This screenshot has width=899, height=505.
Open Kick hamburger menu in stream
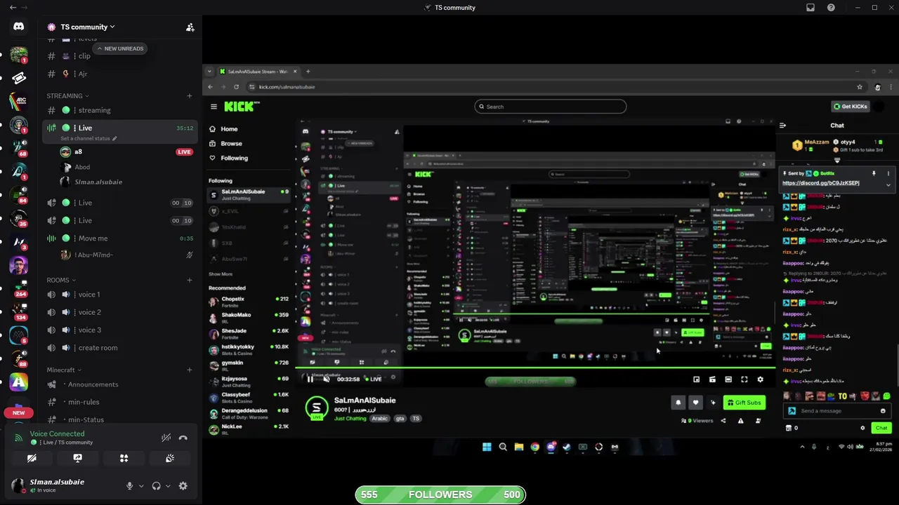(x=214, y=107)
